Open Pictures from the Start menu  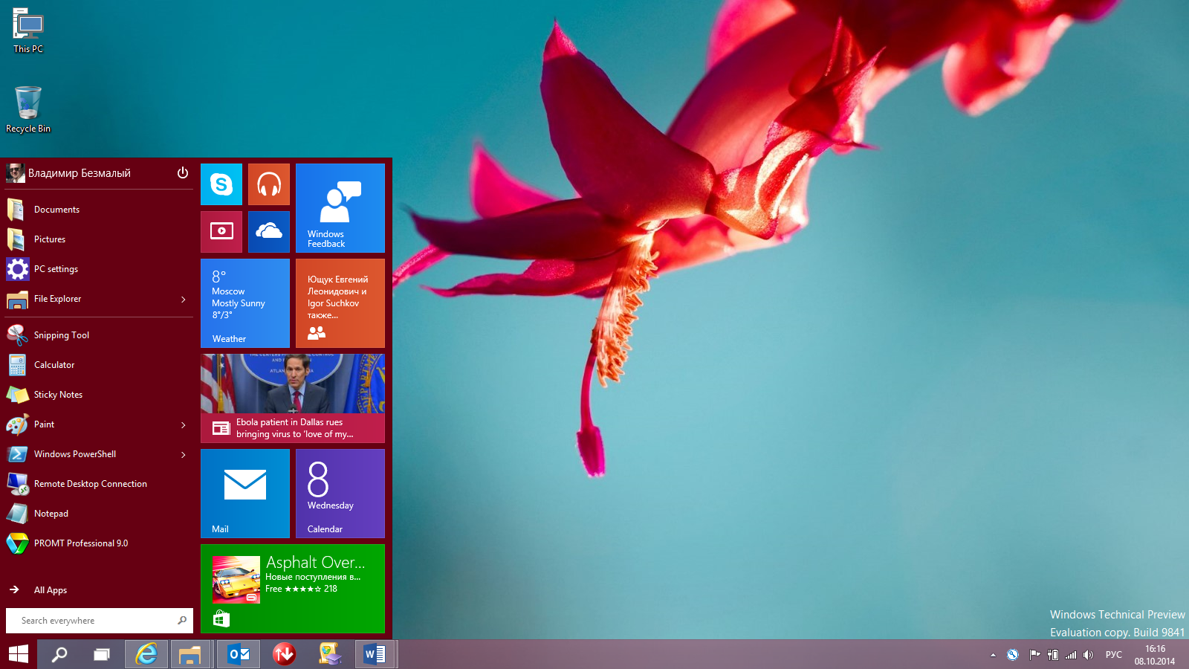(100, 239)
